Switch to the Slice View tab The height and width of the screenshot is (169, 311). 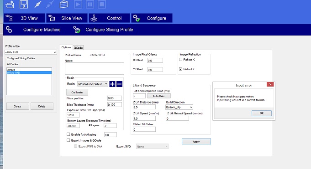point(67,18)
